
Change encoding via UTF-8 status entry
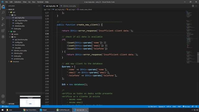coord(169,106)
